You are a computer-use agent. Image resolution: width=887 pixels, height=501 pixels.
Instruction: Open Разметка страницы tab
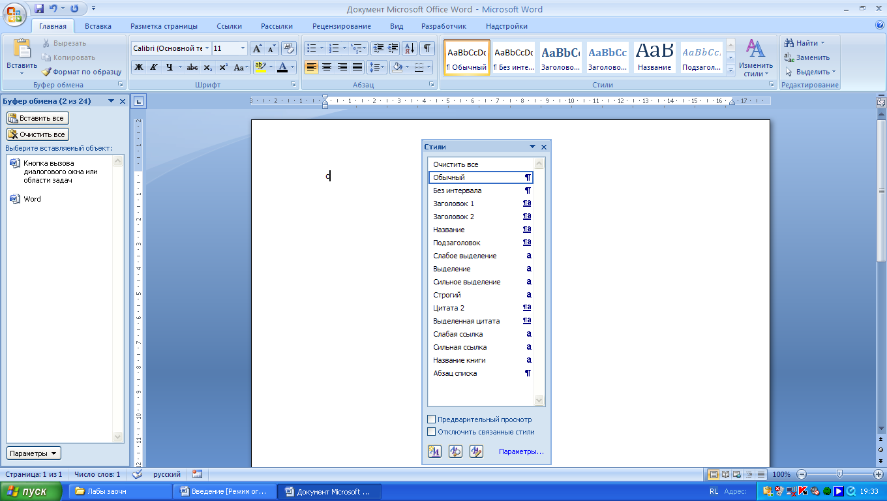pos(164,26)
